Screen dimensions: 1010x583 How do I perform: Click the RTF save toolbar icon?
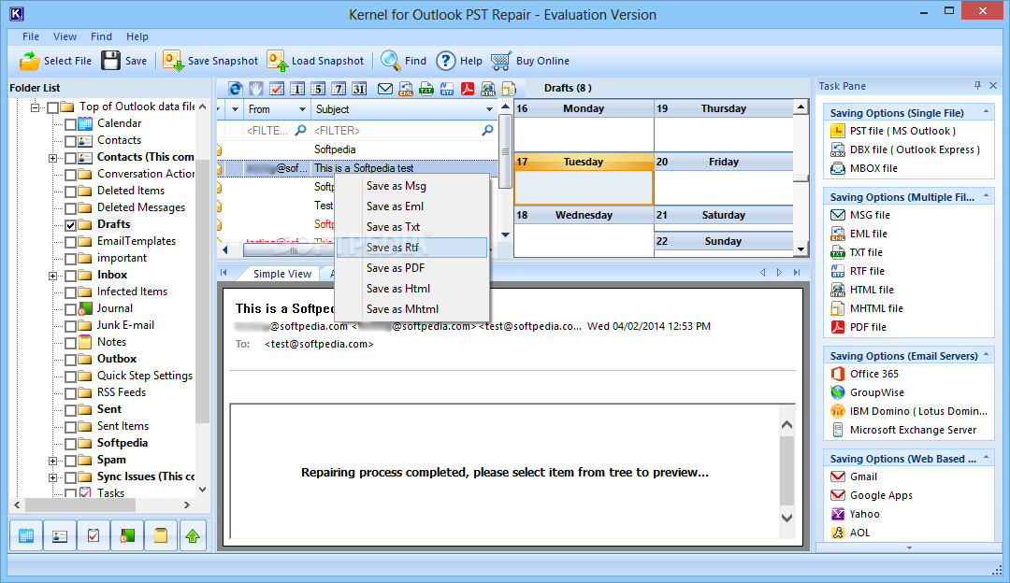[x=447, y=89]
